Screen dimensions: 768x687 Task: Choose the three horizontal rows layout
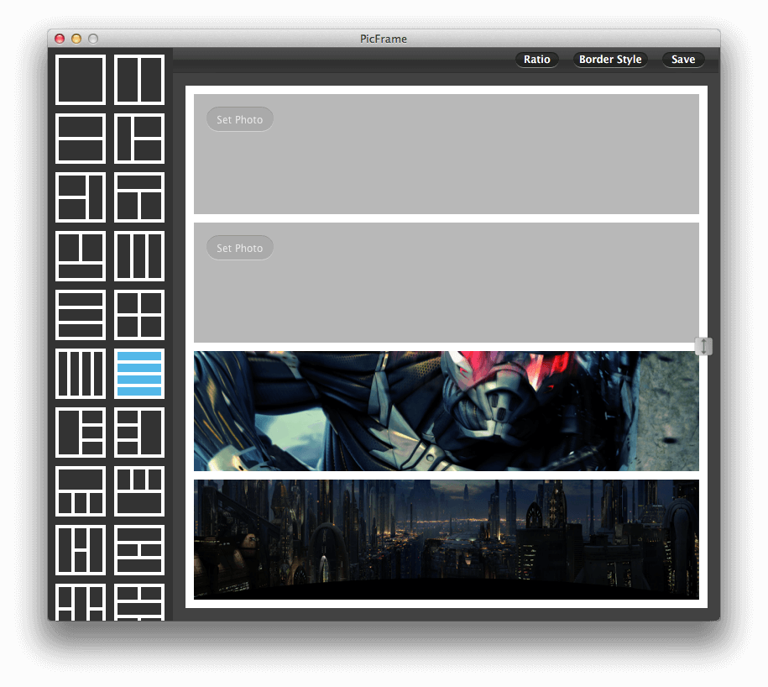[x=81, y=315]
